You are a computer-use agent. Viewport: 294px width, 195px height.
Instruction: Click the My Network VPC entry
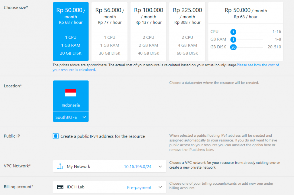pyautogui.click(x=78, y=166)
